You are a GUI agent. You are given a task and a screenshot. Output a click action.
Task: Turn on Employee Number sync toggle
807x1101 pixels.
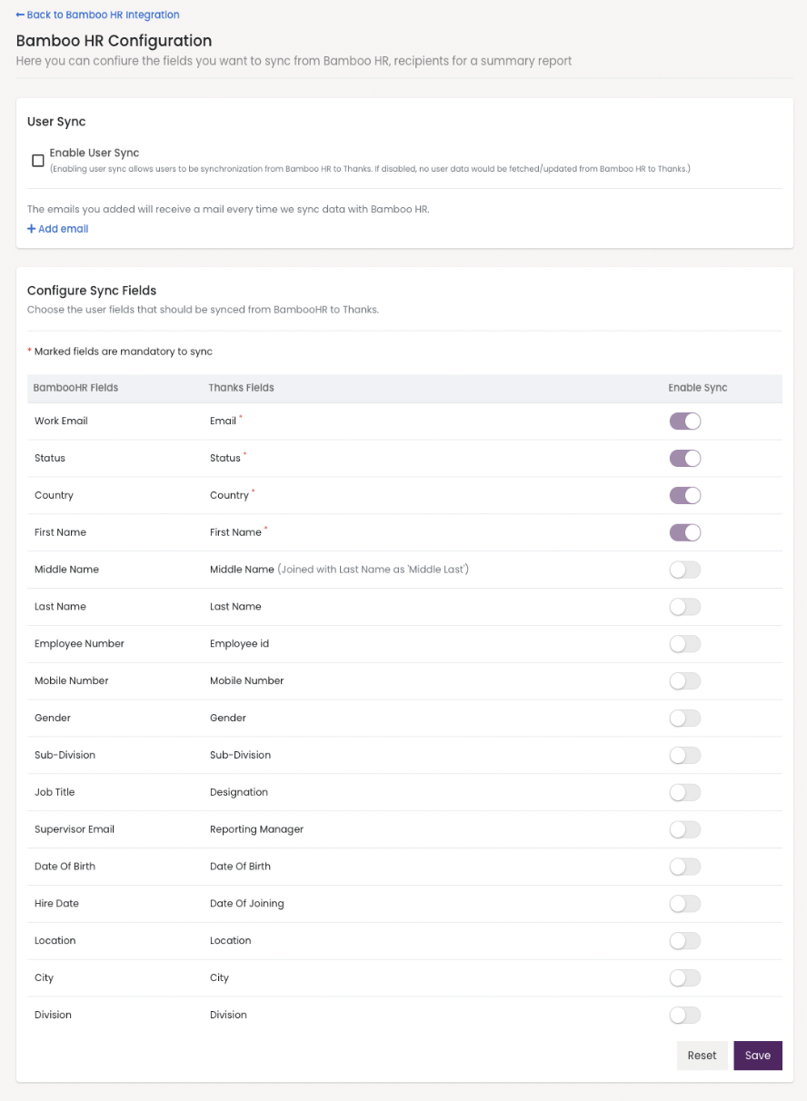pyautogui.click(x=685, y=644)
